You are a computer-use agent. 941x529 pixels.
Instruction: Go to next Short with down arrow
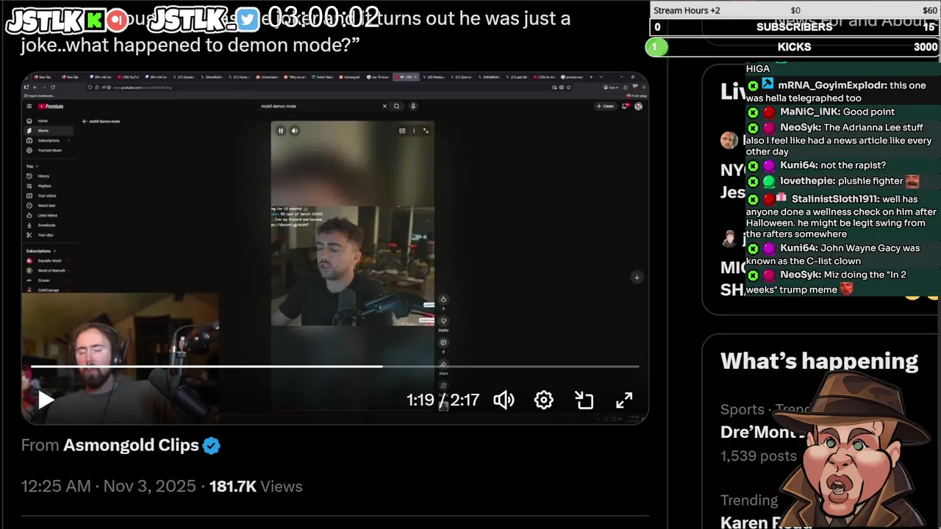tap(637, 277)
